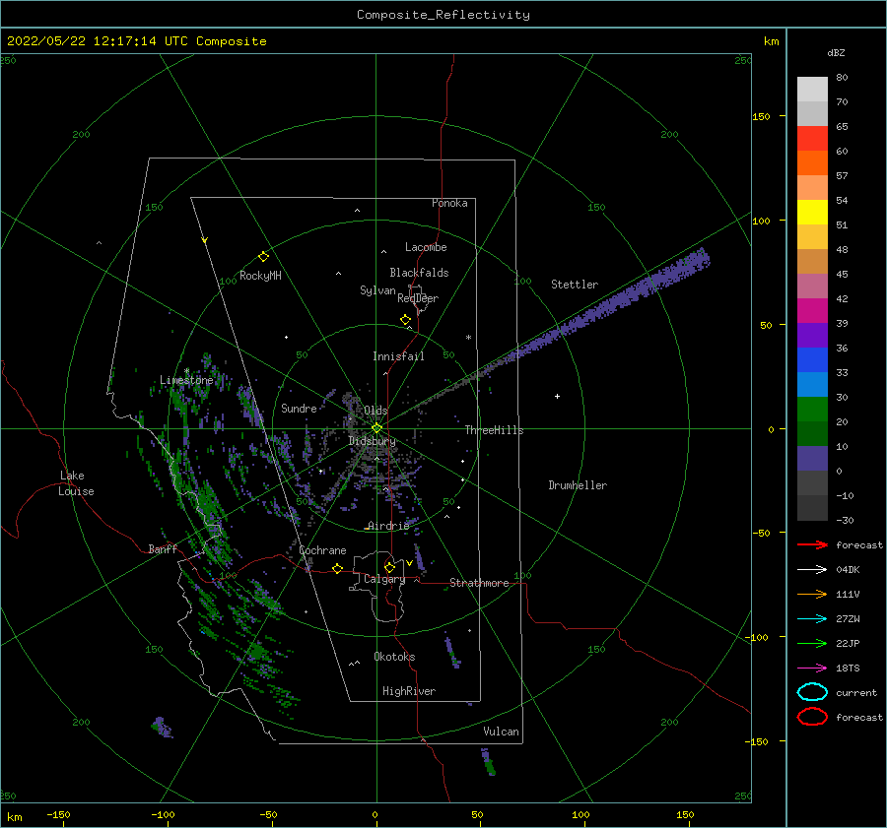This screenshot has height=828, width=887.
Task: Click the 65 dBZ red color swatch
Action: 812,138
